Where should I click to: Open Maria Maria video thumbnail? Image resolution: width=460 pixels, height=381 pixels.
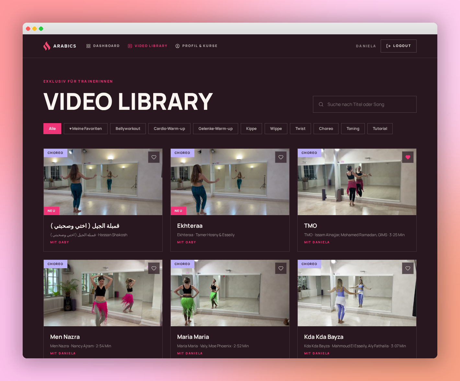point(230,293)
